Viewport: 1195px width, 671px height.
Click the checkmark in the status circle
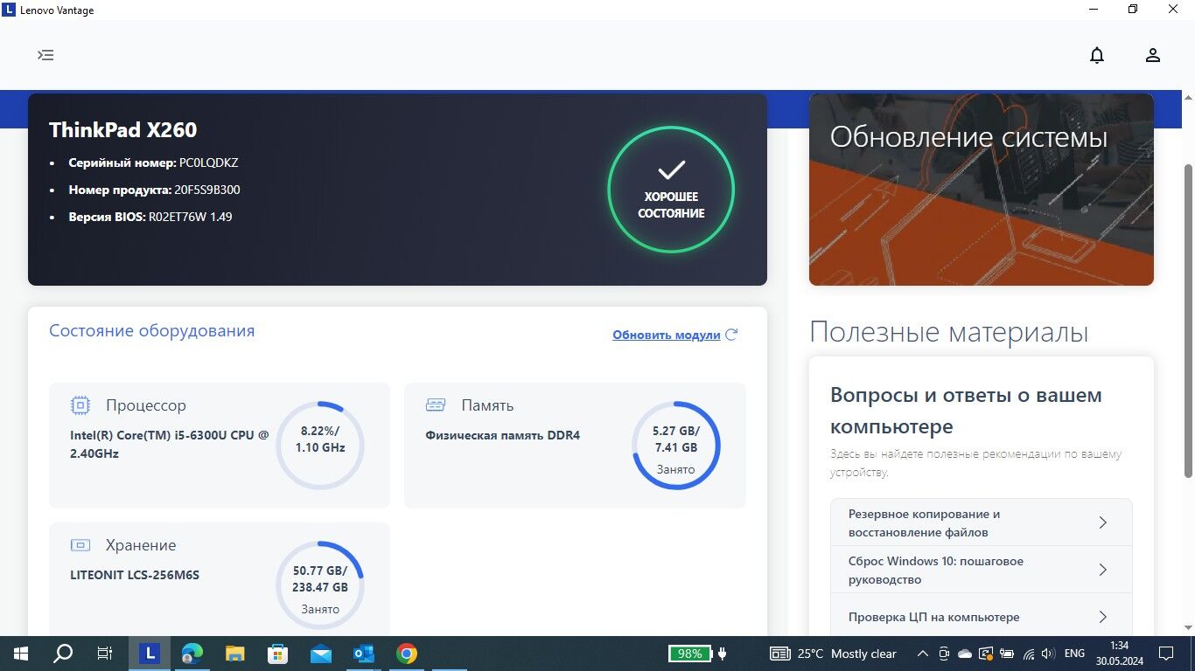[671, 170]
